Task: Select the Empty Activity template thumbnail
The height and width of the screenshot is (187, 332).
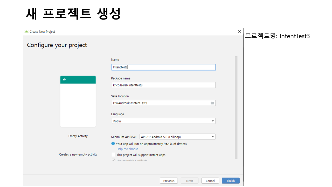Action: point(78,101)
